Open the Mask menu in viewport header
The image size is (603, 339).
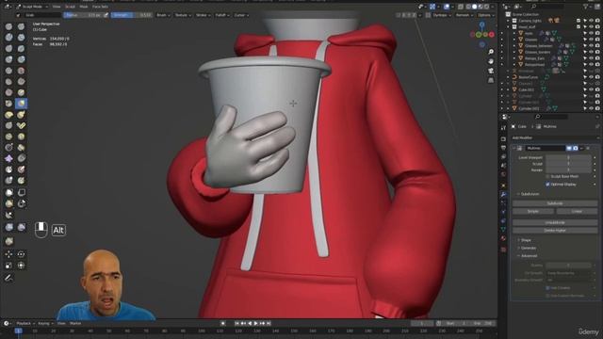(x=84, y=7)
